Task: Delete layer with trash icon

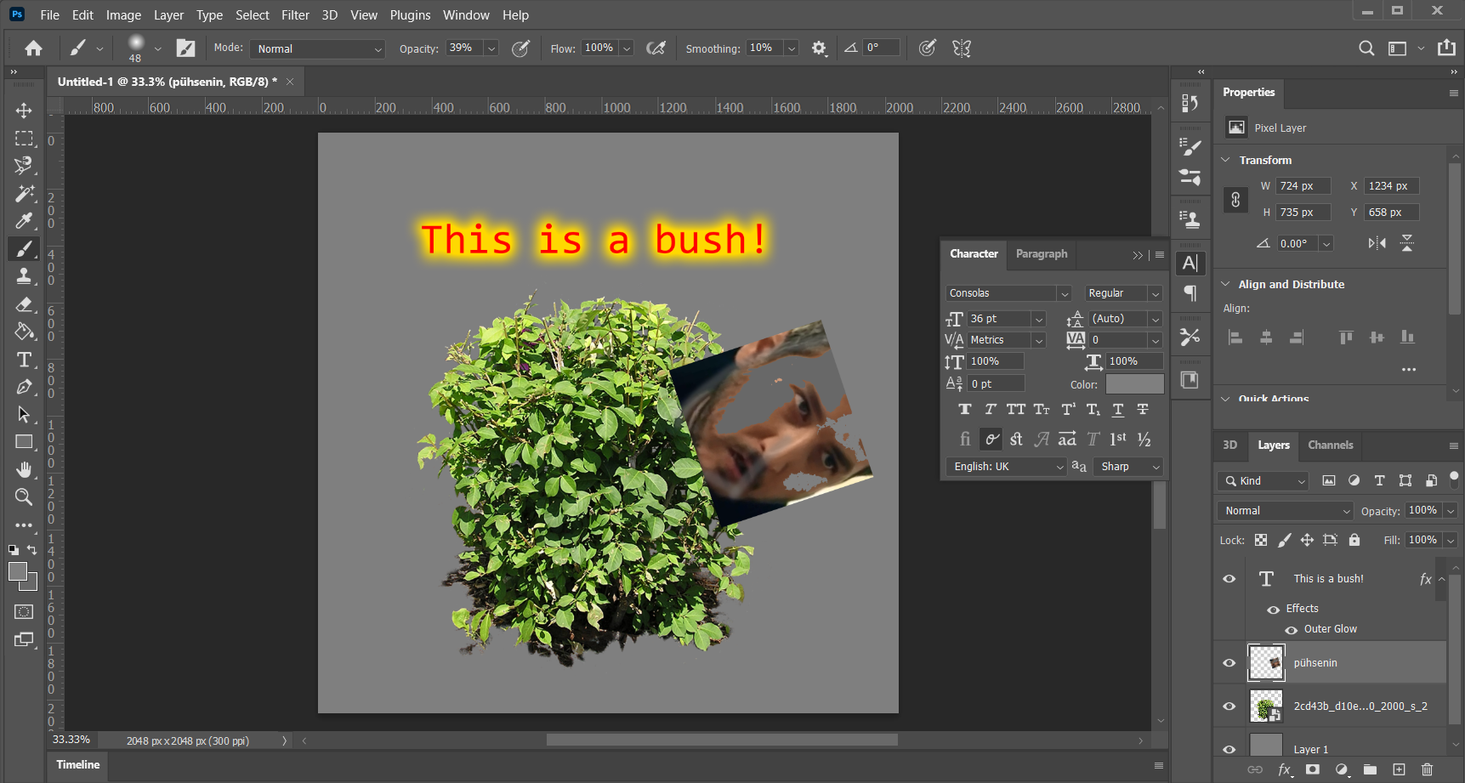Action: [1427, 769]
